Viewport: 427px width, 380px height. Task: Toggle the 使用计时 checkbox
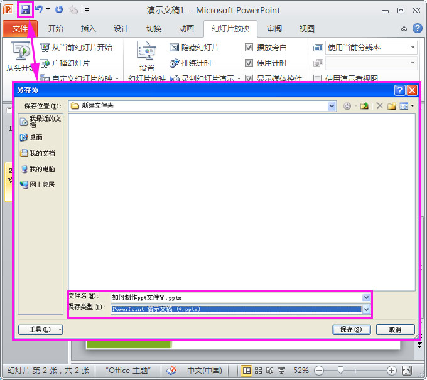point(249,63)
